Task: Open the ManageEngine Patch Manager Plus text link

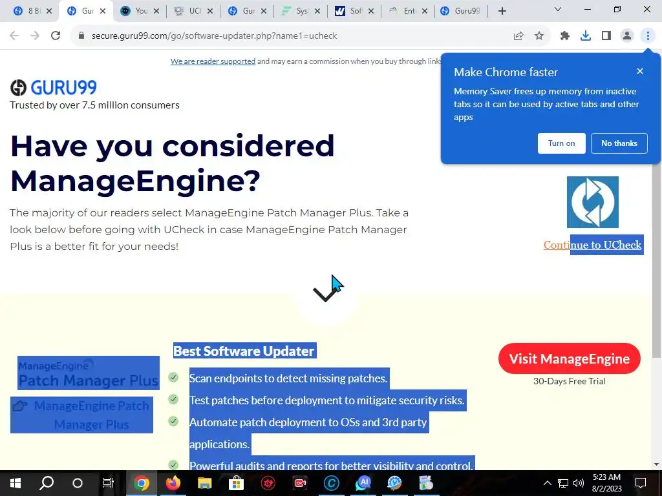Action: 82,415
